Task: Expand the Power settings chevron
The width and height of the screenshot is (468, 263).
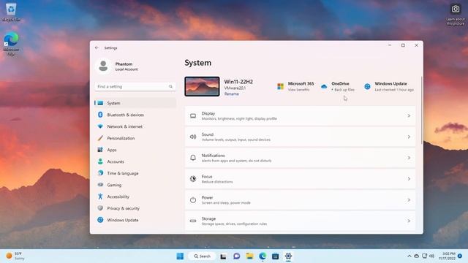Action: coord(409,199)
